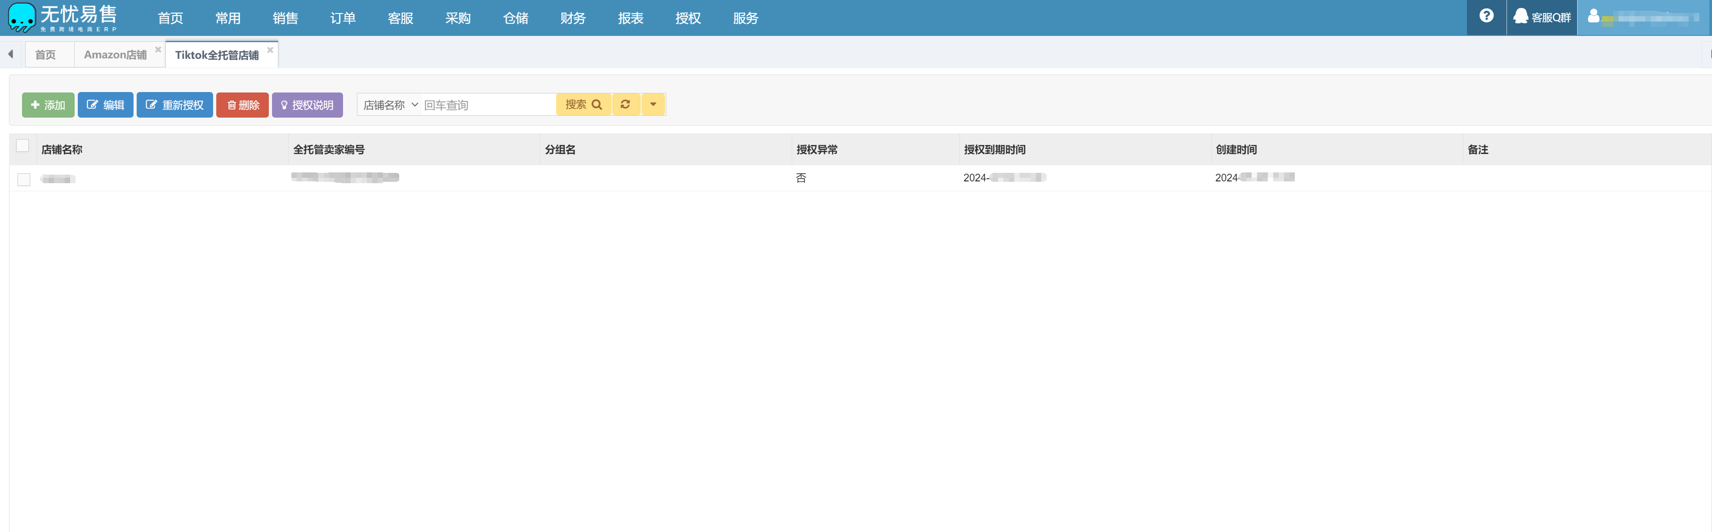The width and height of the screenshot is (1712, 532).
Task: Click the green 添加 button
Action: [x=48, y=105]
